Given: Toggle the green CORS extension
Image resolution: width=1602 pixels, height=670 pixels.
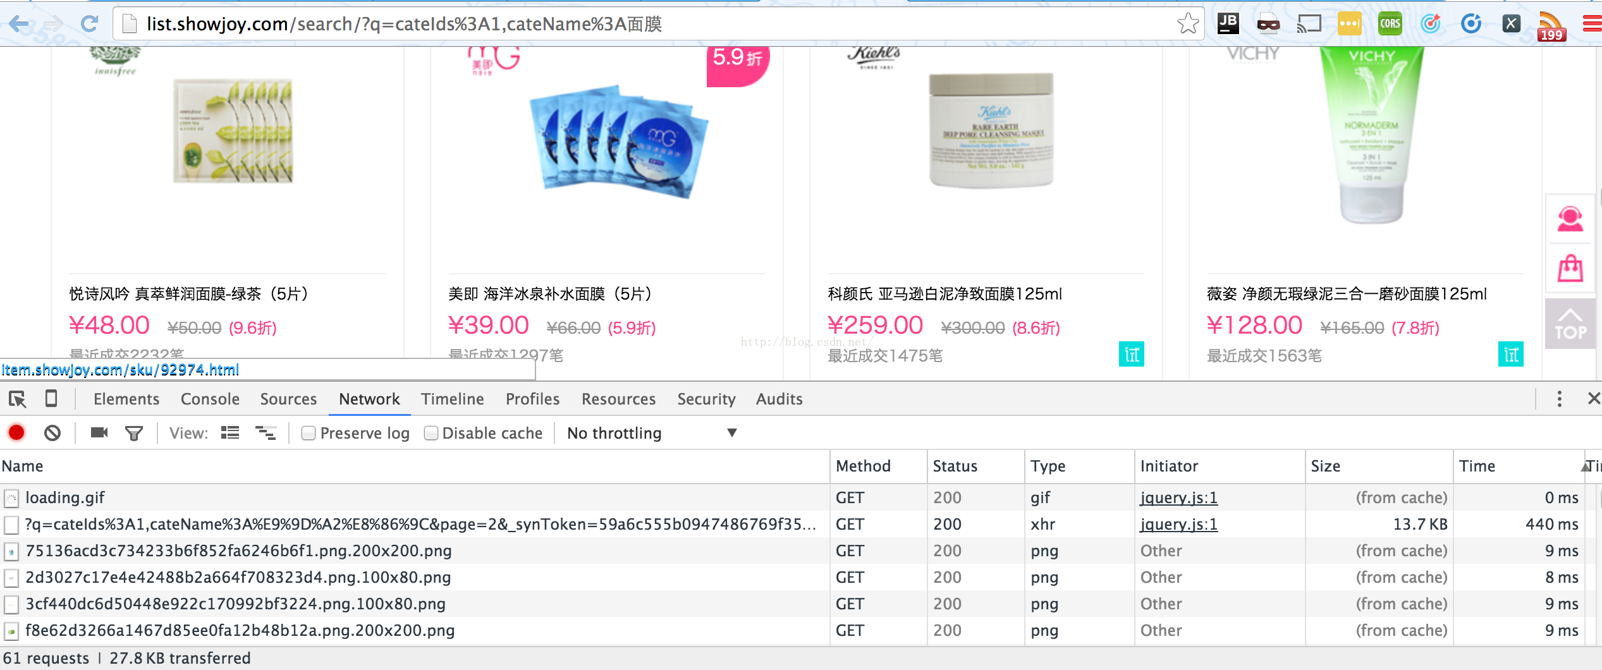Looking at the screenshot, I should pyautogui.click(x=1390, y=24).
